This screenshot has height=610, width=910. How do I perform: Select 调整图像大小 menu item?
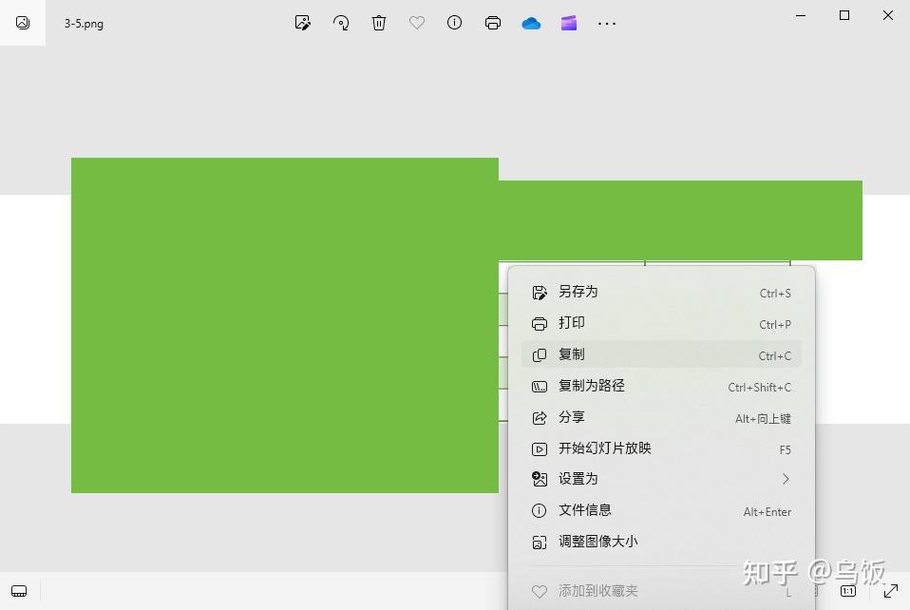tap(661, 542)
